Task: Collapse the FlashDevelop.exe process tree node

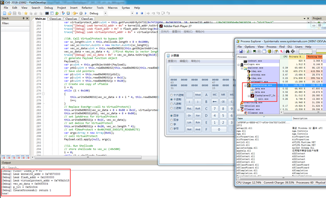Action: click(245, 85)
